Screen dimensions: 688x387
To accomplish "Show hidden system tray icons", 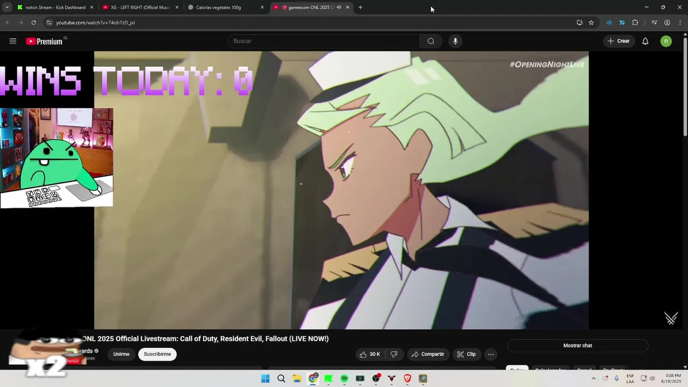I will pos(593,378).
